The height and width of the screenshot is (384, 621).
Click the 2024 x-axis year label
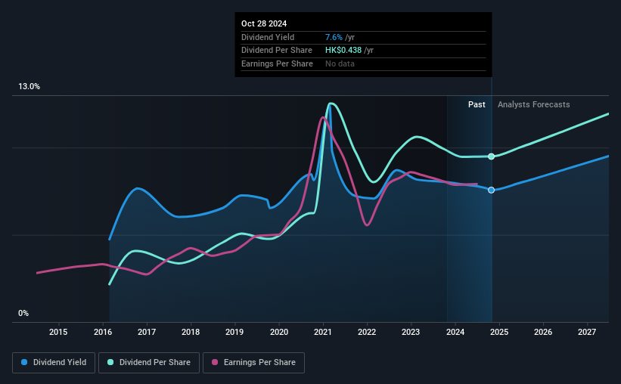[455, 332]
